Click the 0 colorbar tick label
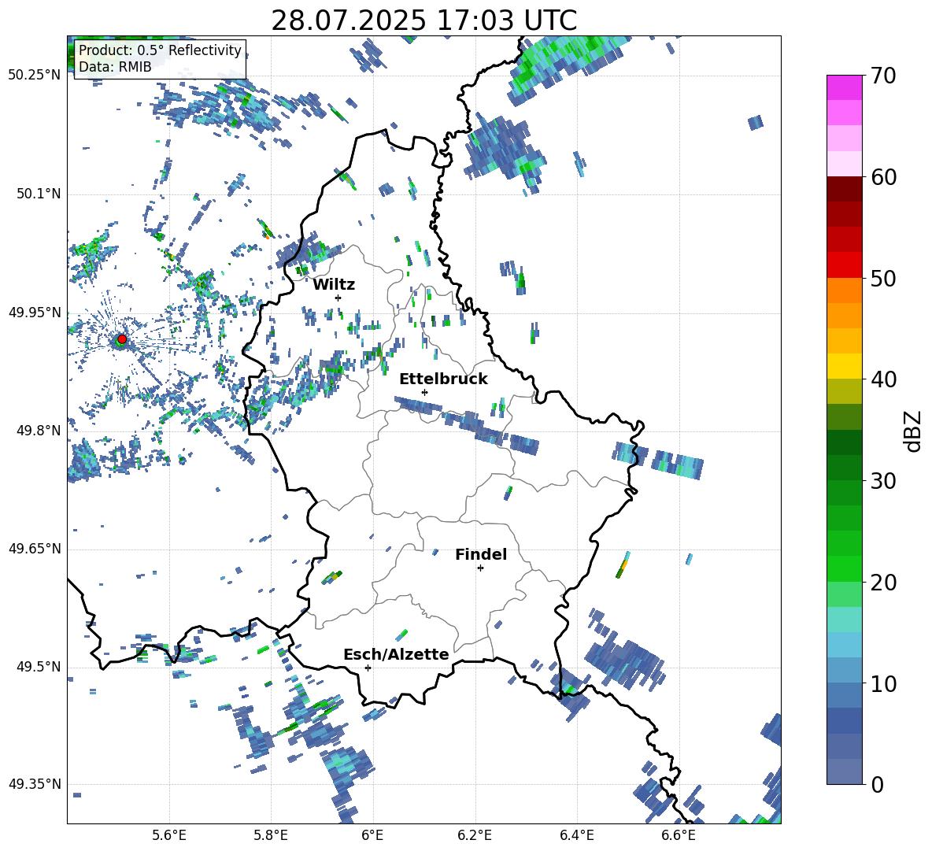This screenshot has width=932, height=851. tap(877, 785)
